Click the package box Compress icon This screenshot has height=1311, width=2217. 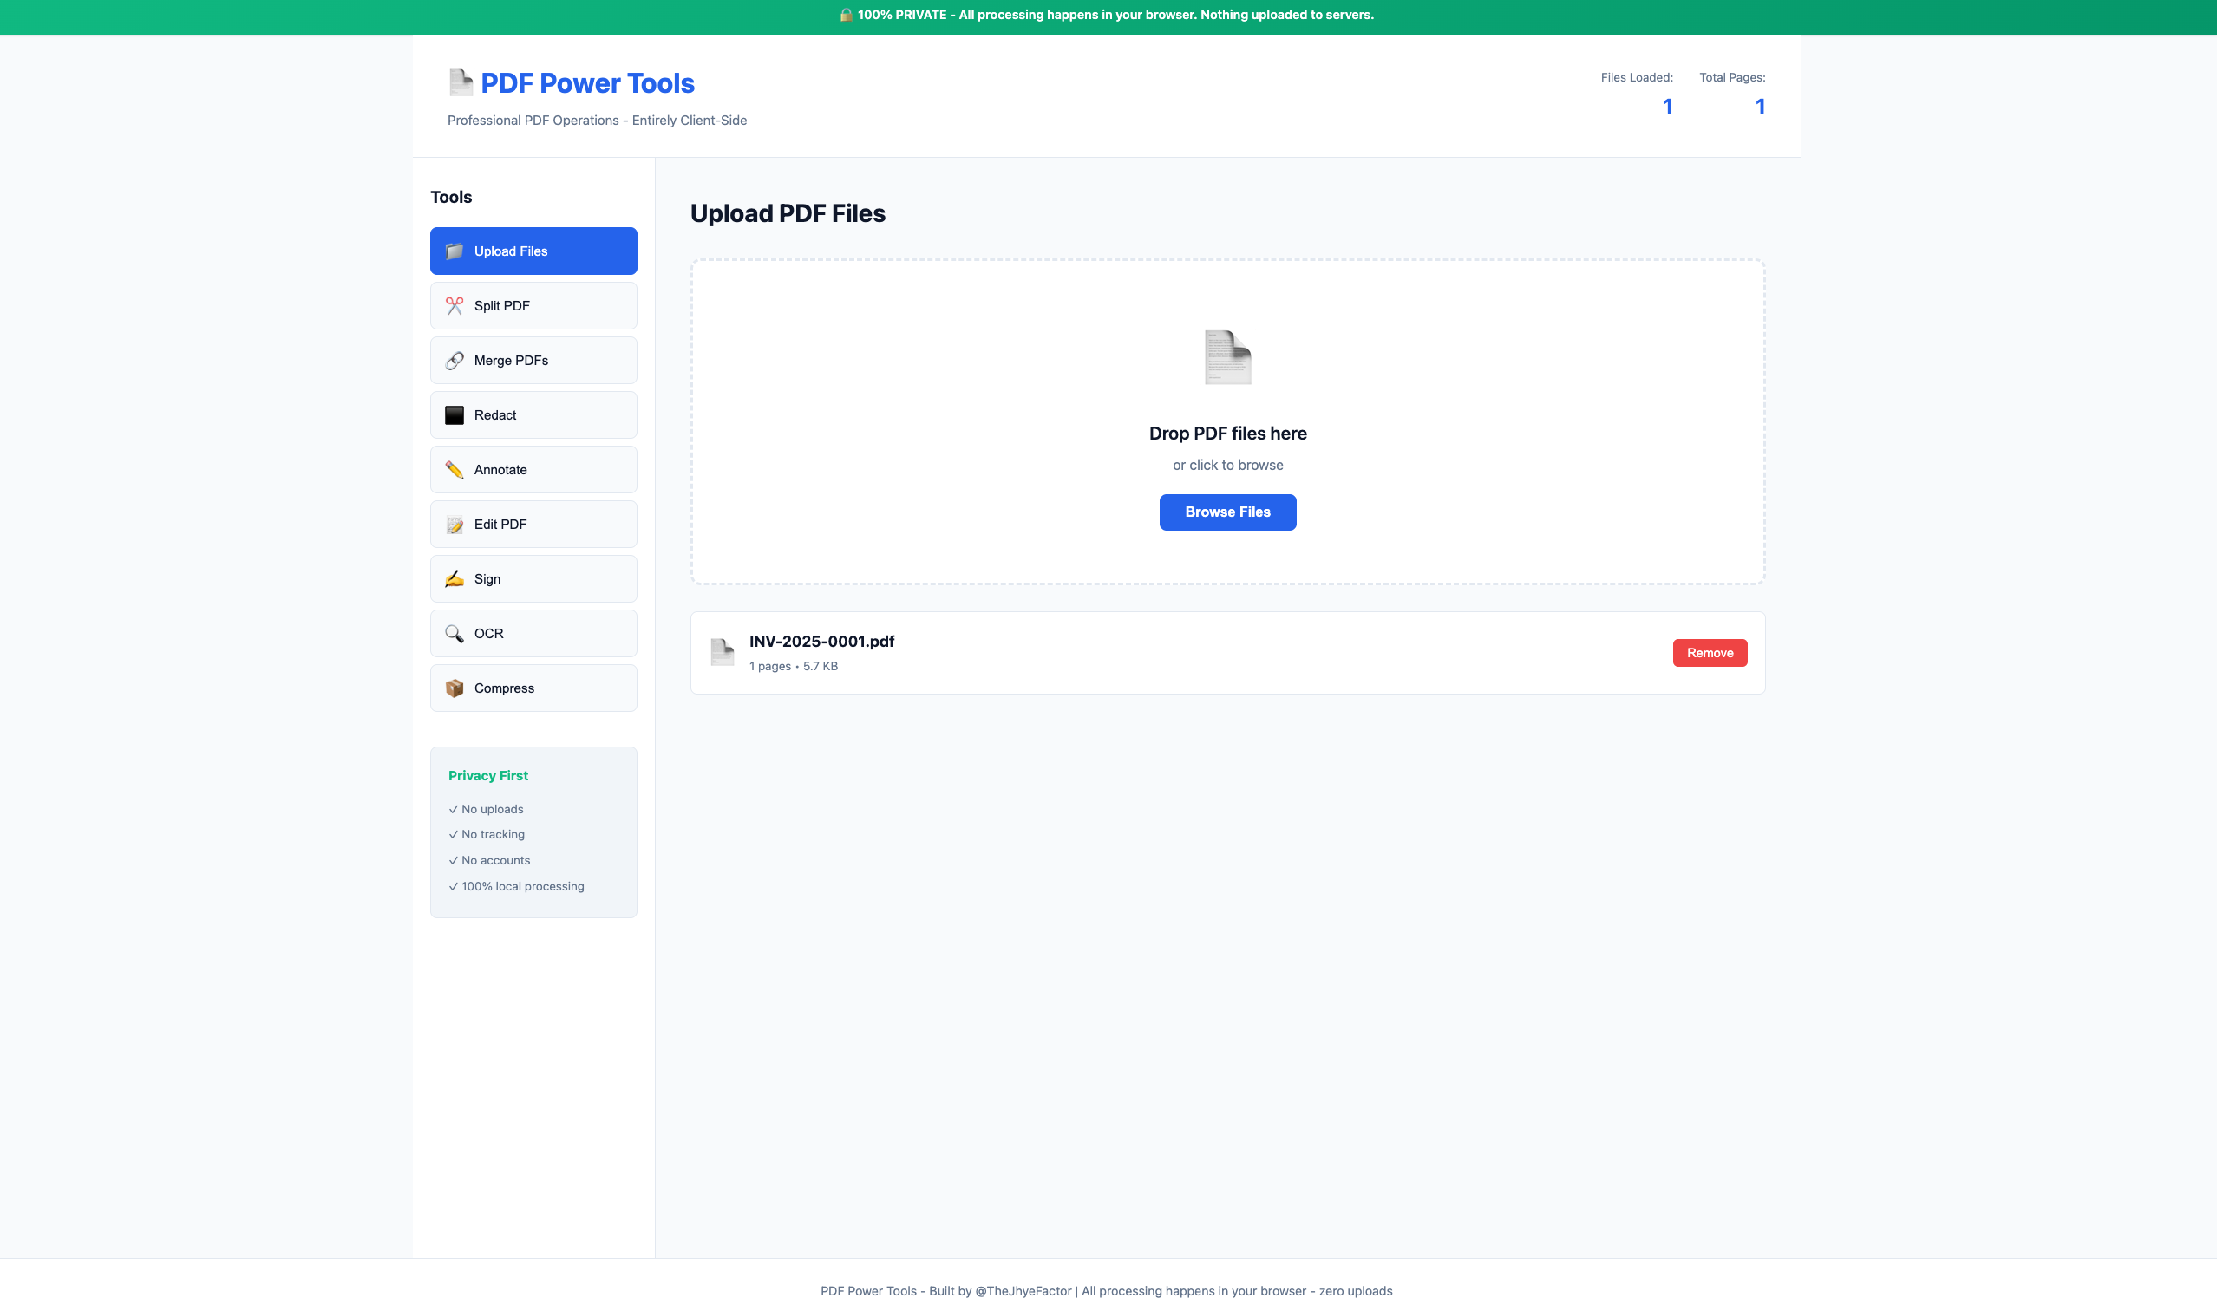coord(455,688)
